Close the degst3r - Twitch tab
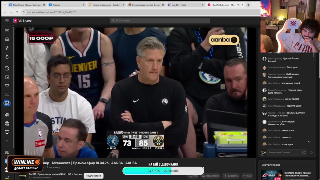320x180 pixels. pos(203,5)
